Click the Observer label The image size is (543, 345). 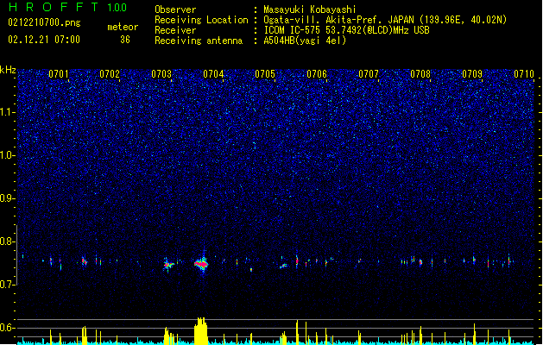[x=175, y=9]
